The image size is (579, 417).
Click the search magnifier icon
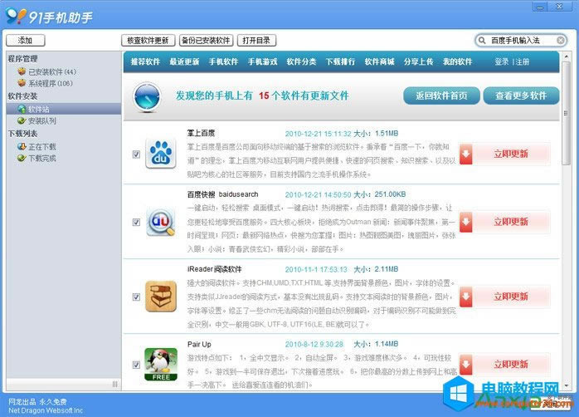482,40
